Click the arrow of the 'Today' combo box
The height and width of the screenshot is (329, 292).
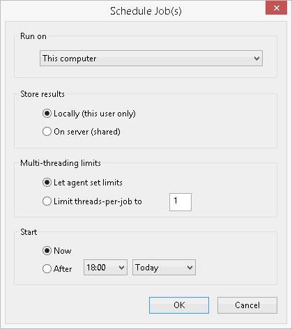coord(190,268)
